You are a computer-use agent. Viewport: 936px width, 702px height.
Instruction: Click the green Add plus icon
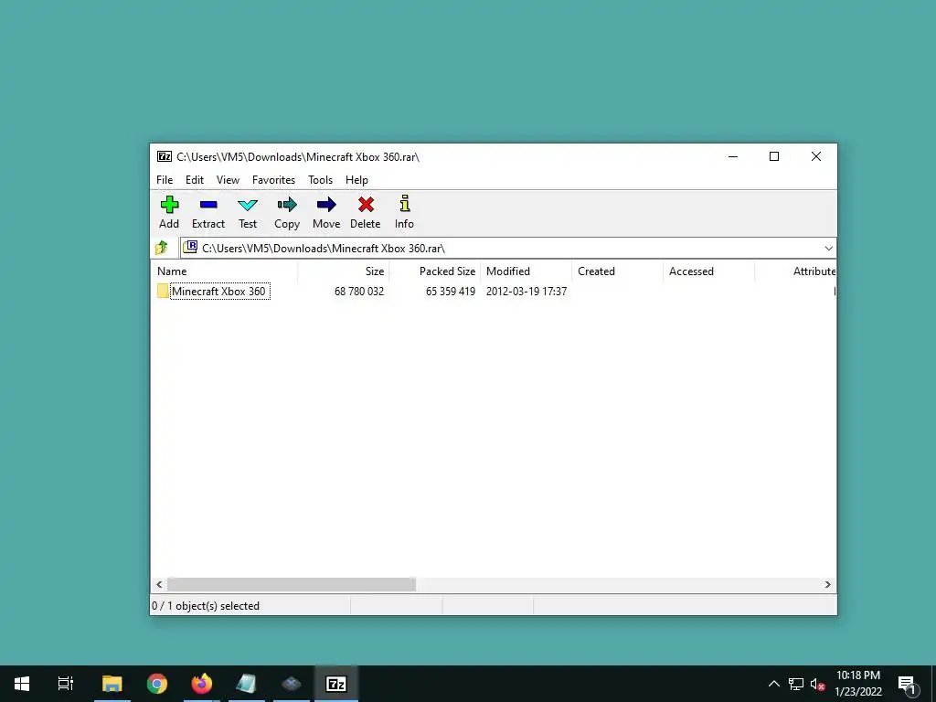pos(169,205)
